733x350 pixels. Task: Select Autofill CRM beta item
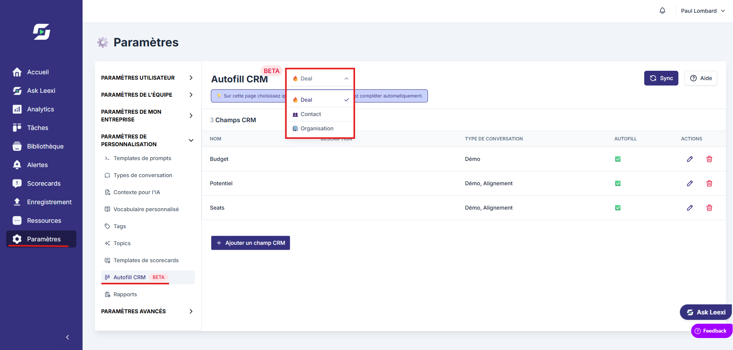[148, 277]
